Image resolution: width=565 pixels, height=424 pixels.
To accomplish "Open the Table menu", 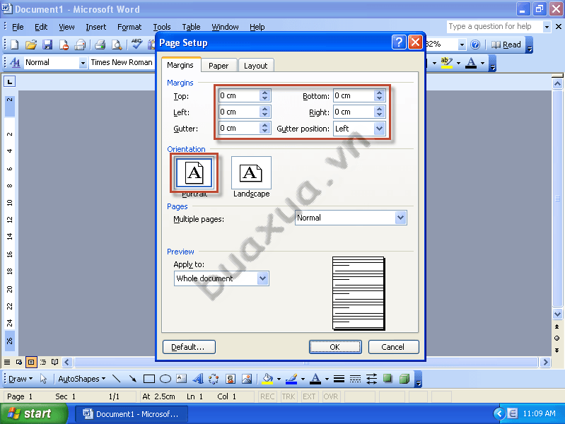I will tap(191, 27).
